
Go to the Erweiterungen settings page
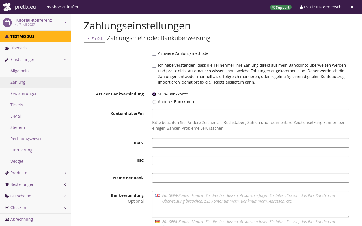click(x=35, y=94)
